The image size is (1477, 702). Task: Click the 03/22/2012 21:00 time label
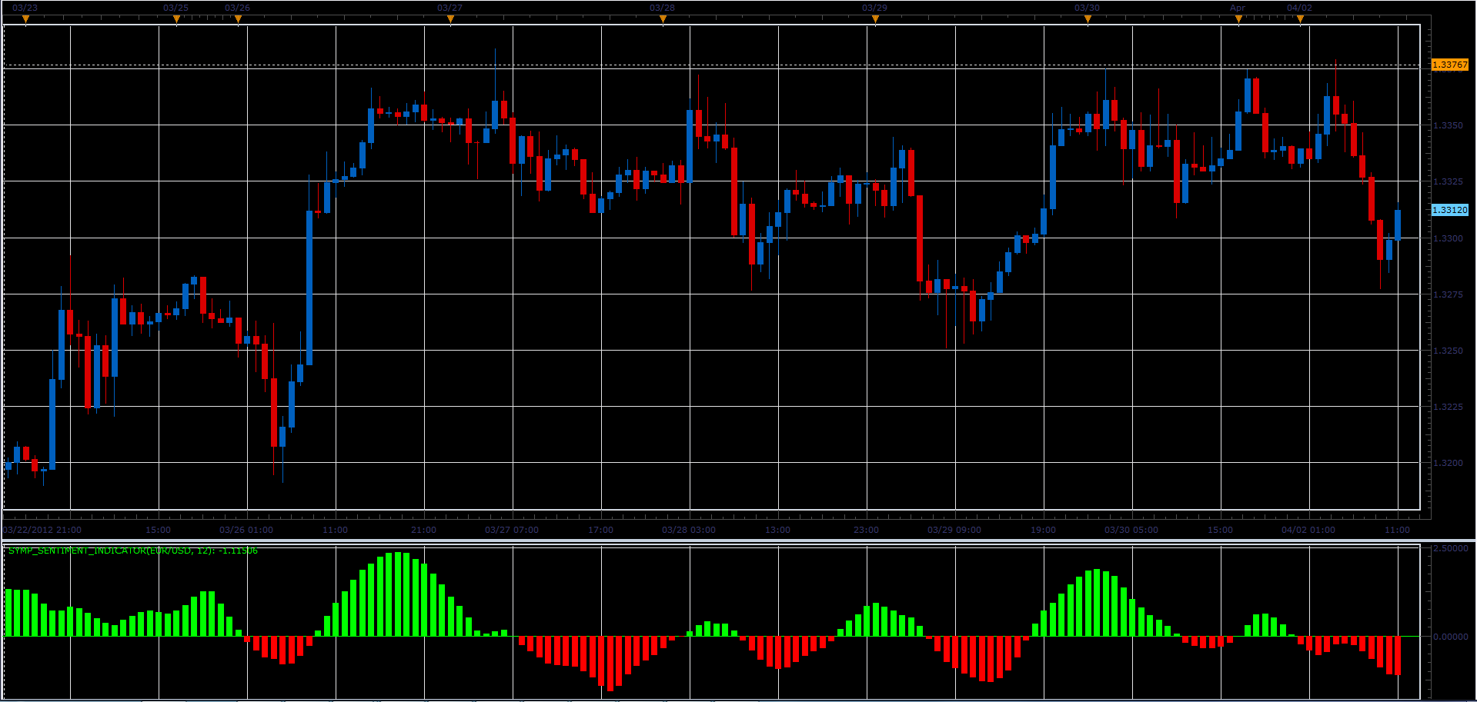pyautogui.click(x=42, y=530)
